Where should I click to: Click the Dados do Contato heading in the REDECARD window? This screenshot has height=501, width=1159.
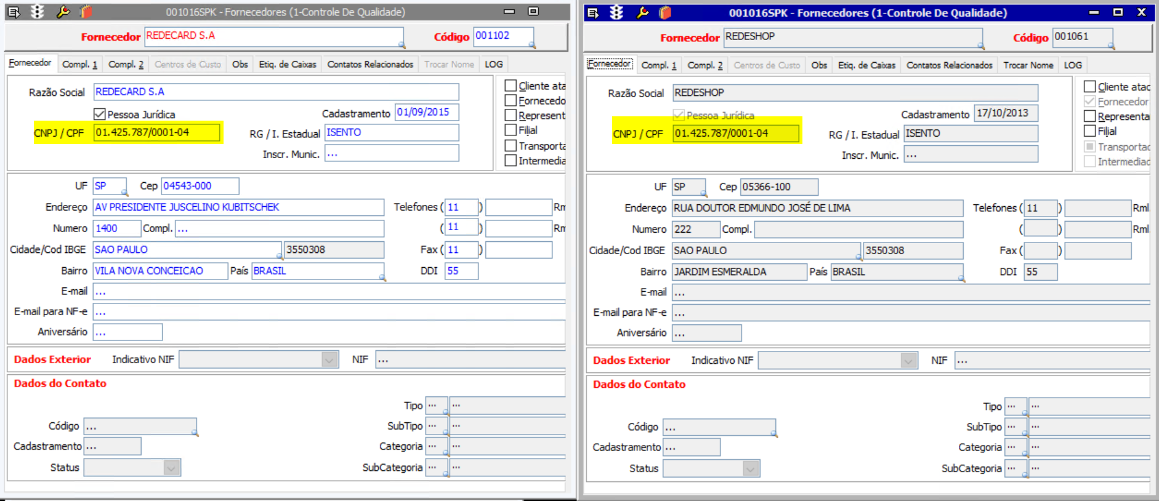(x=60, y=383)
